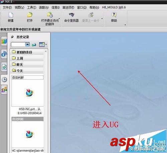Open the 文件(F) menu
167x153 pixels.
7,7
